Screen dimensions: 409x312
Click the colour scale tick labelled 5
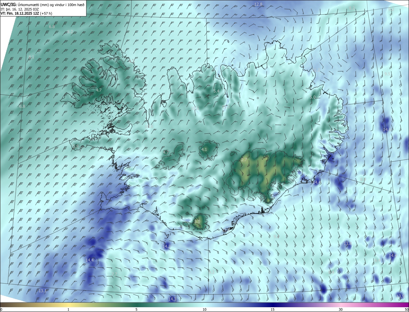136,309
